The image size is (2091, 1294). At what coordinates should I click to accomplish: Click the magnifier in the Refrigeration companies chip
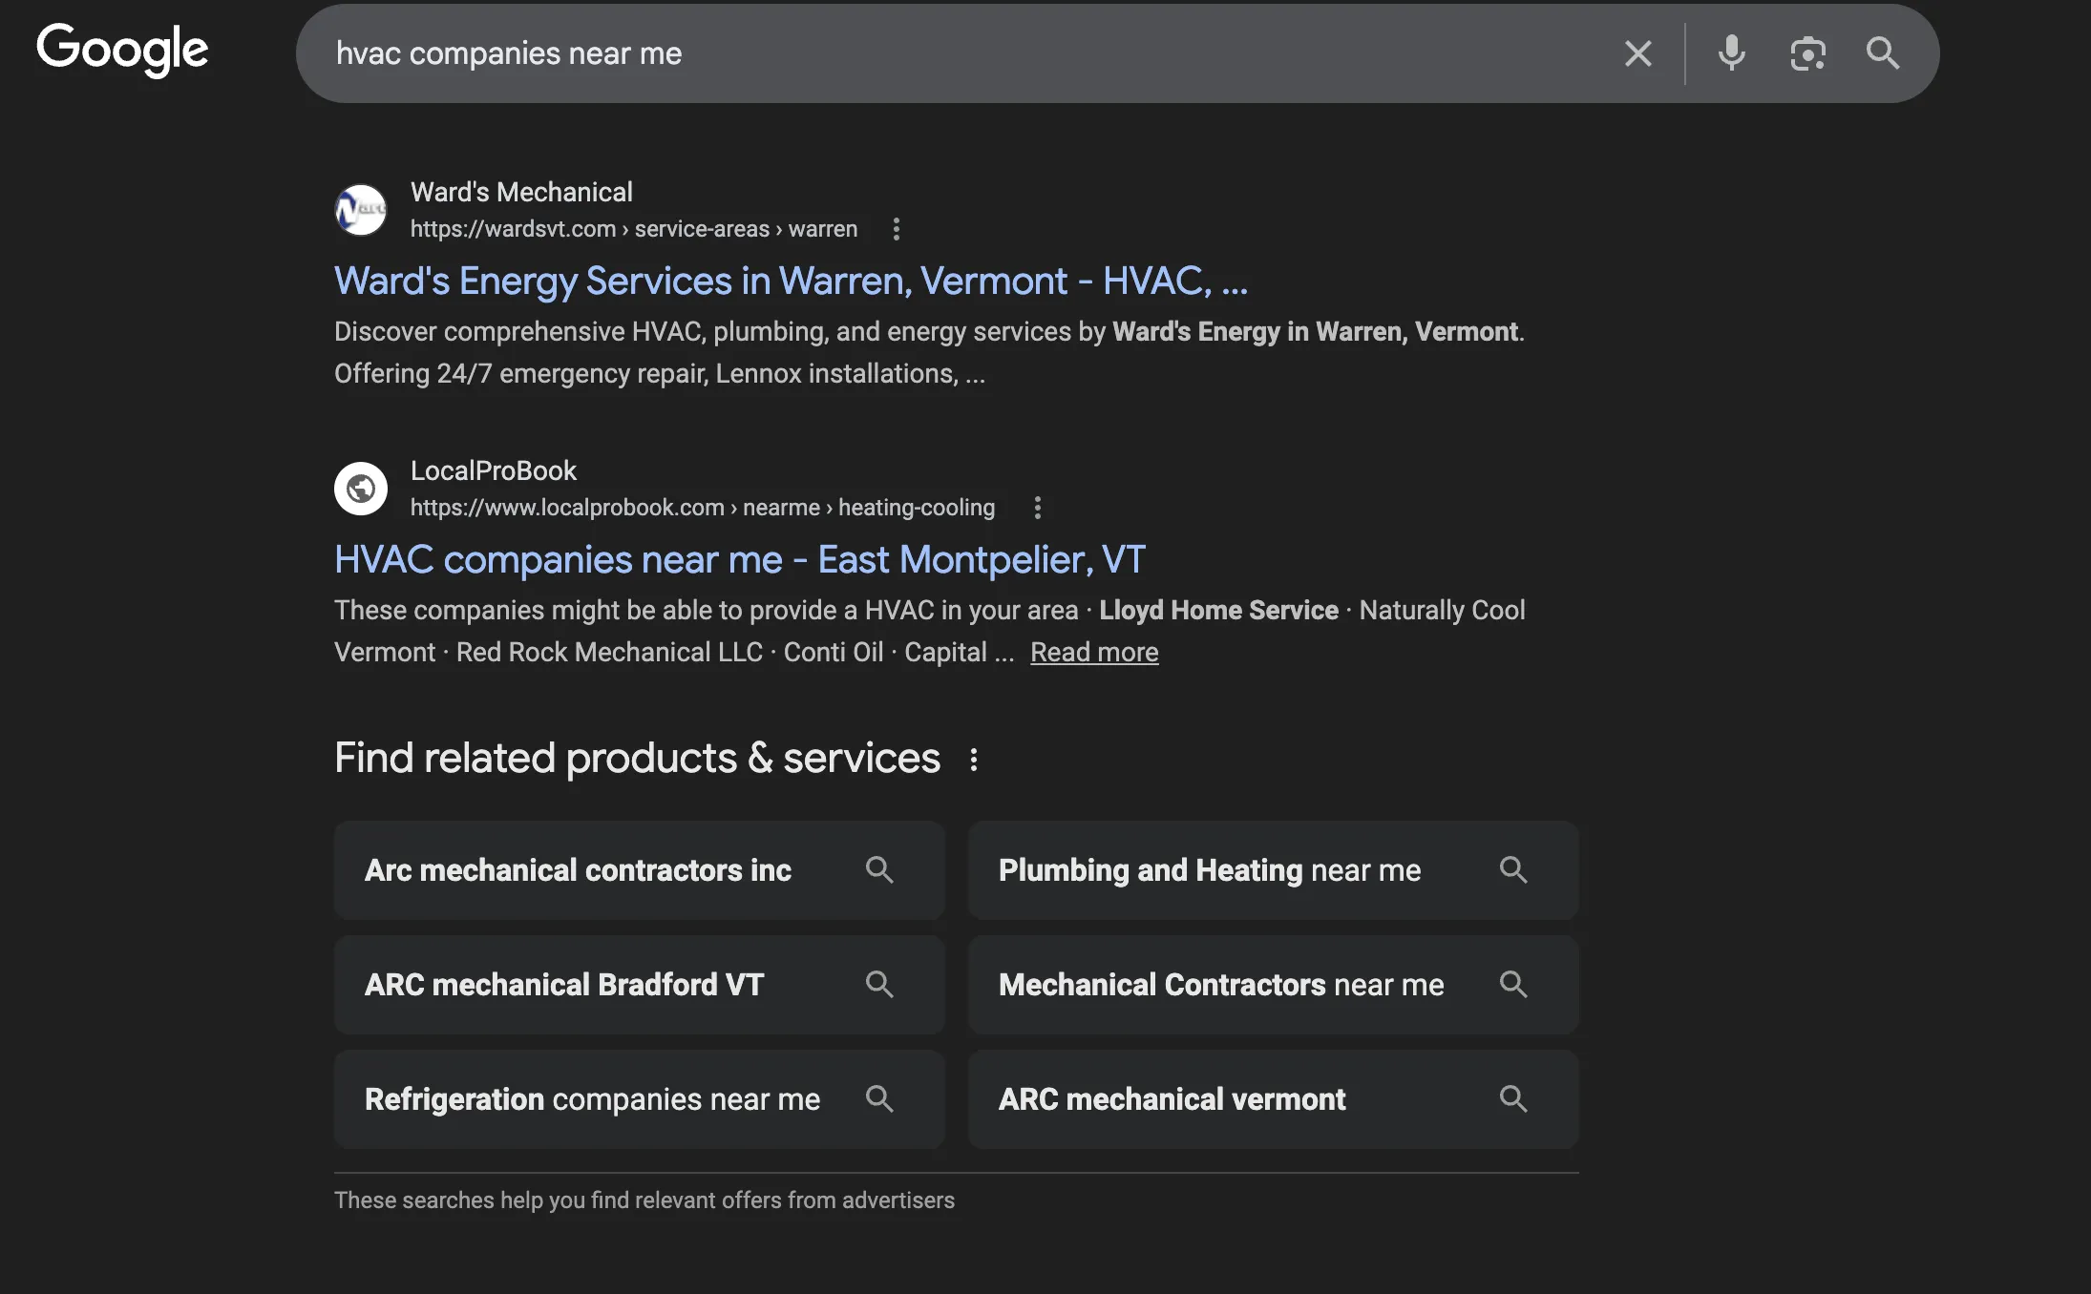879,1098
